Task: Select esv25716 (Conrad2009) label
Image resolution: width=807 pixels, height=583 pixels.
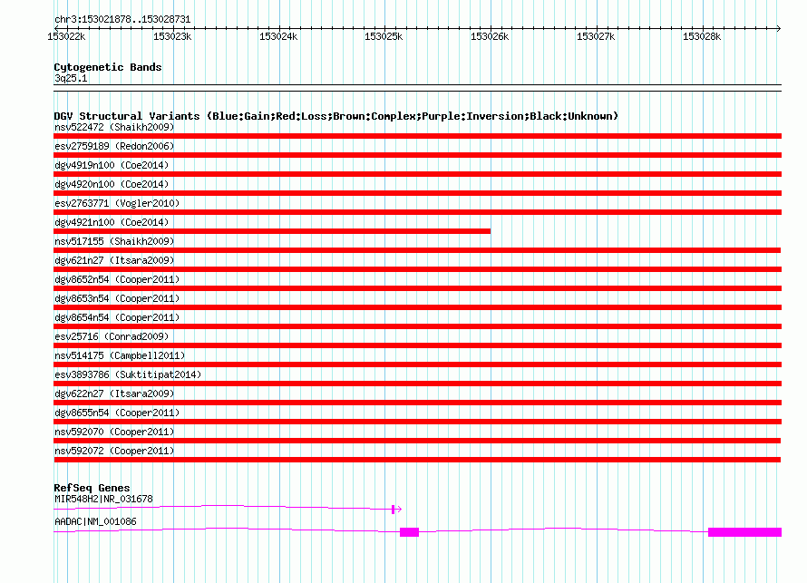Action: pyautogui.click(x=112, y=336)
